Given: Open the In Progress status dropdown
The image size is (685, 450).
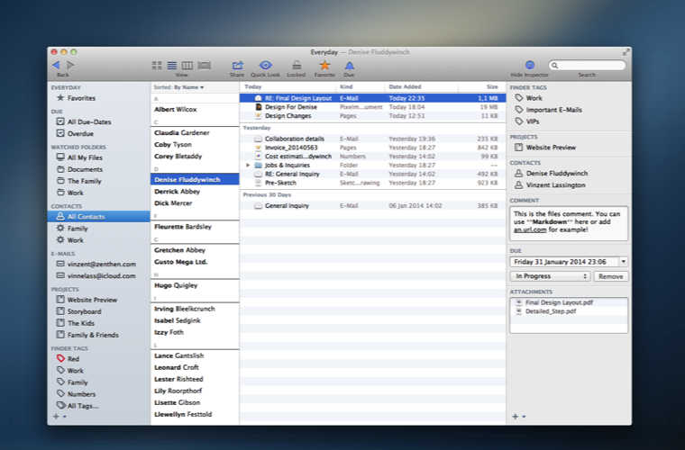Looking at the screenshot, I should [551, 275].
